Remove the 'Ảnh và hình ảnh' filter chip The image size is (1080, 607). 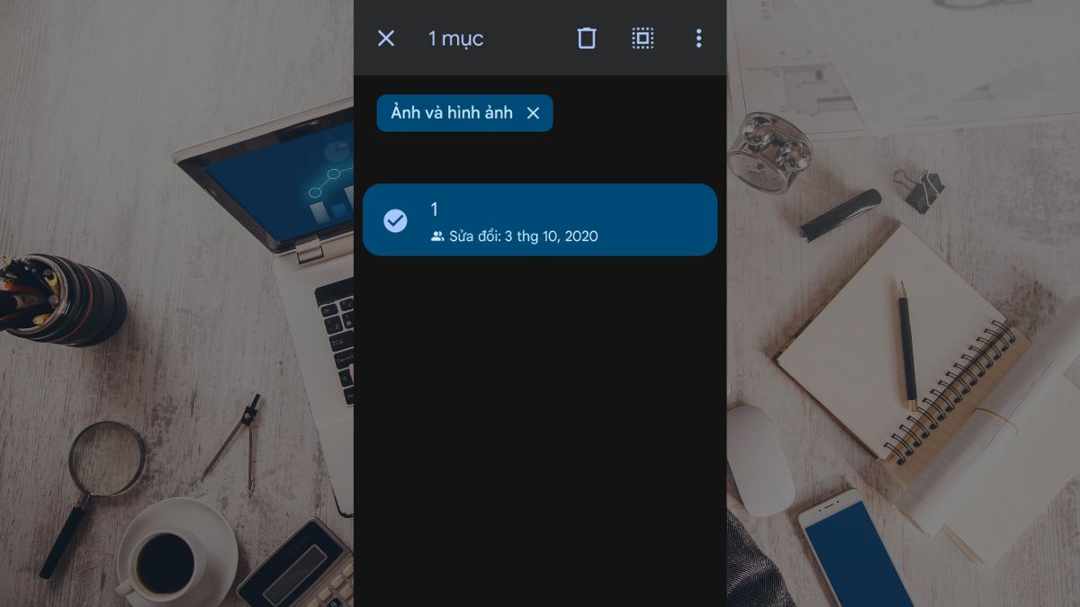[533, 113]
